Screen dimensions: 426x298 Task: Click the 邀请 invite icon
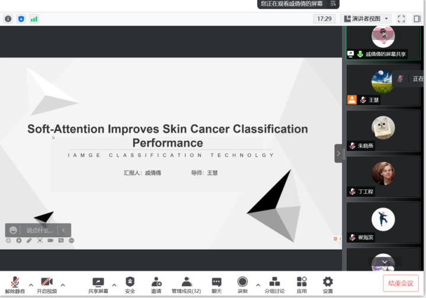(x=156, y=282)
